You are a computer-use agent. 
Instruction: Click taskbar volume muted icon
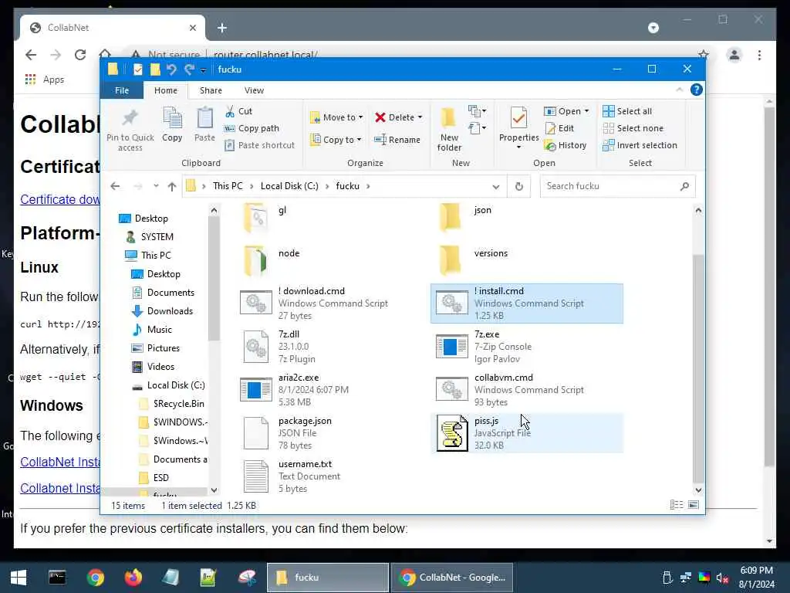click(x=722, y=578)
